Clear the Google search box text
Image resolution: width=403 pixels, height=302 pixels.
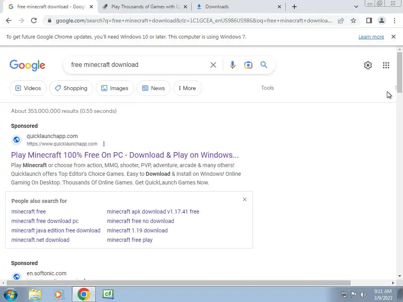pyautogui.click(x=213, y=65)
